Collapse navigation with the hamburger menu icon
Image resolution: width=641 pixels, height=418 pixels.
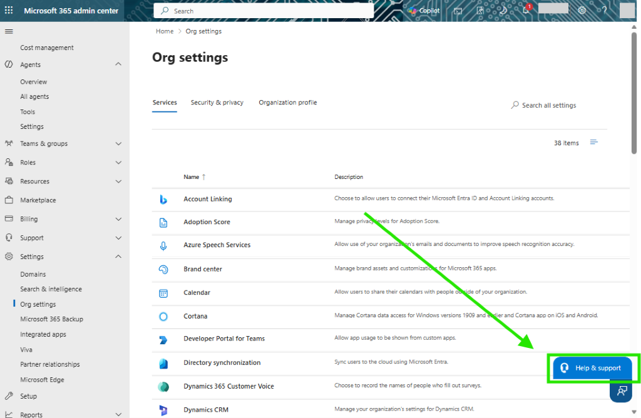coord(9,31)
